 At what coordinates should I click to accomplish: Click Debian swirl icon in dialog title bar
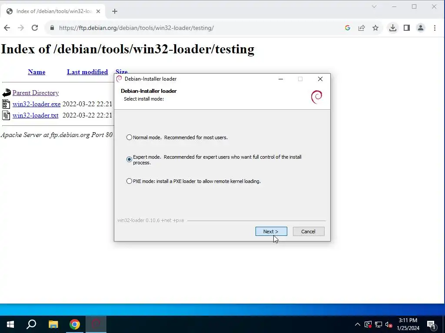pyautogui.click(x=119, y=79)
